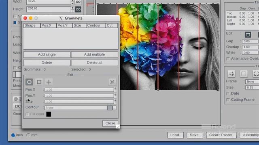Click the Height field showing 208.66
The height and width of the screenshot is (145, 259).
click(49, 9)
